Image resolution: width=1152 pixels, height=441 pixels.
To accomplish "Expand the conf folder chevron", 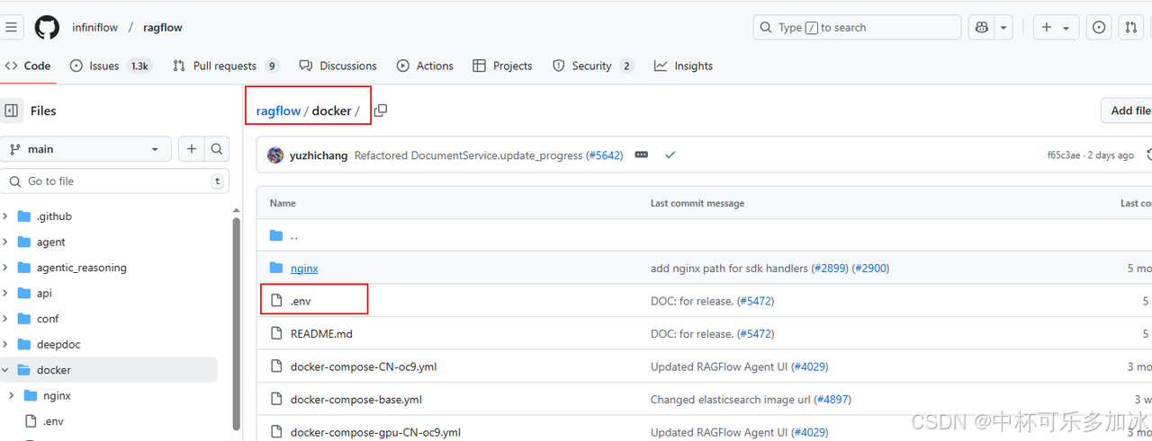I will click(x=5, y=319).
